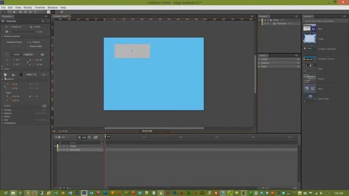
Task: Go to timeline end button
Action: pos(63,137)
